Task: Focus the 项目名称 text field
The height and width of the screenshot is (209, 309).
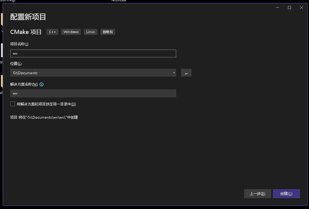Action: [x=93, y=53]
